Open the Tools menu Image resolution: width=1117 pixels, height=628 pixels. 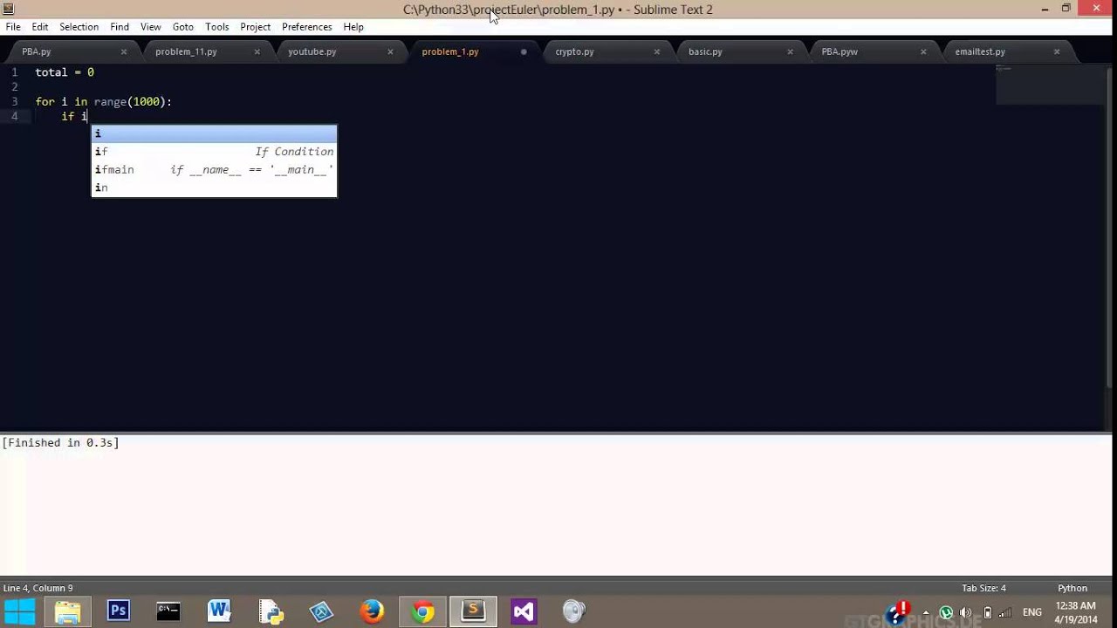(x=216, y=27)
